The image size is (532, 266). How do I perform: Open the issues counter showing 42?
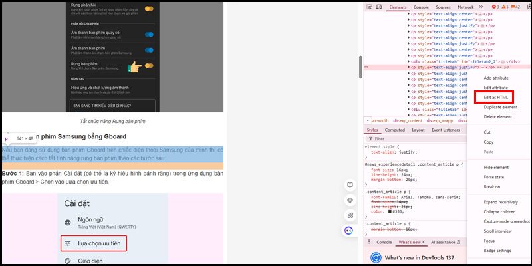point(516,7)
